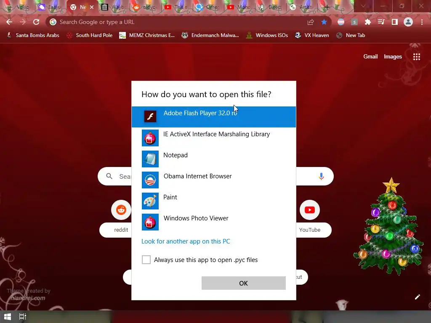Click the gray 'S' extension icon
The image size is (431, 323).
click(x=354, y=22)
